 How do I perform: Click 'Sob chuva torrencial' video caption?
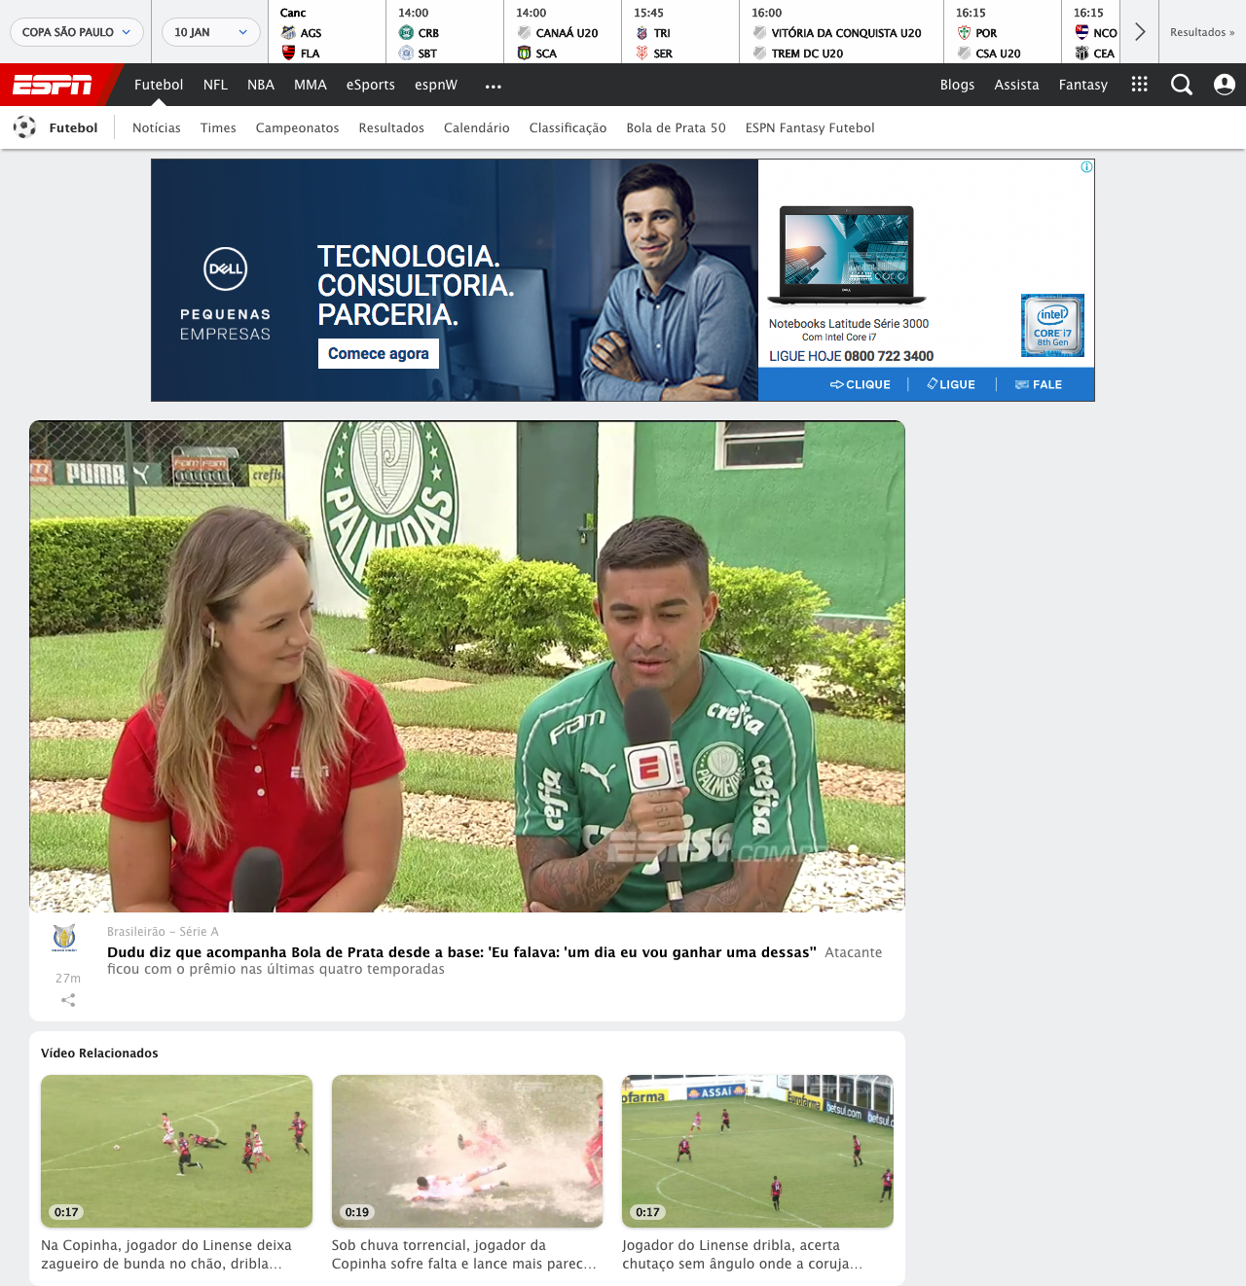[x=464, y=1254]
